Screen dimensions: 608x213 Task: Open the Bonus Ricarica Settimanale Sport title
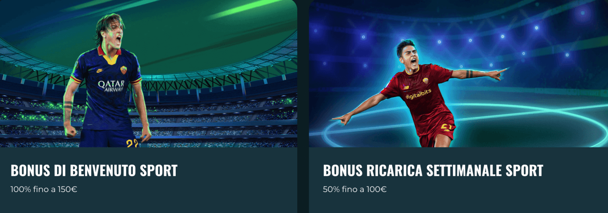433,170
